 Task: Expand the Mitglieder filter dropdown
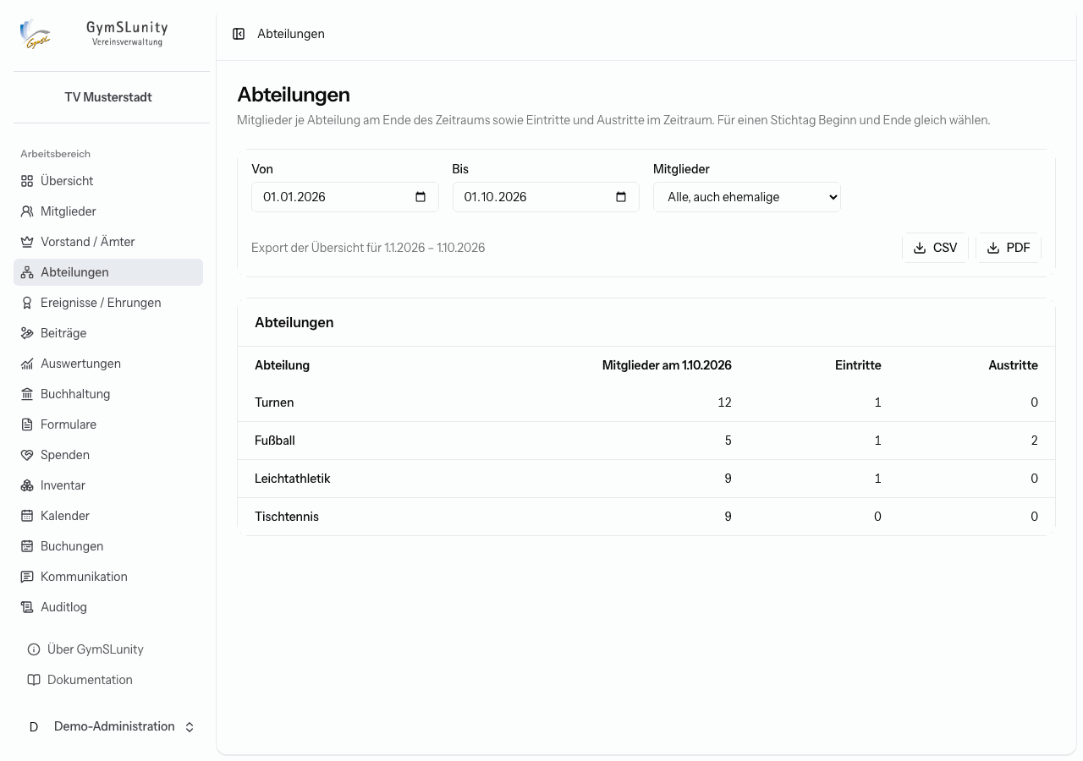tap(747, 197)
